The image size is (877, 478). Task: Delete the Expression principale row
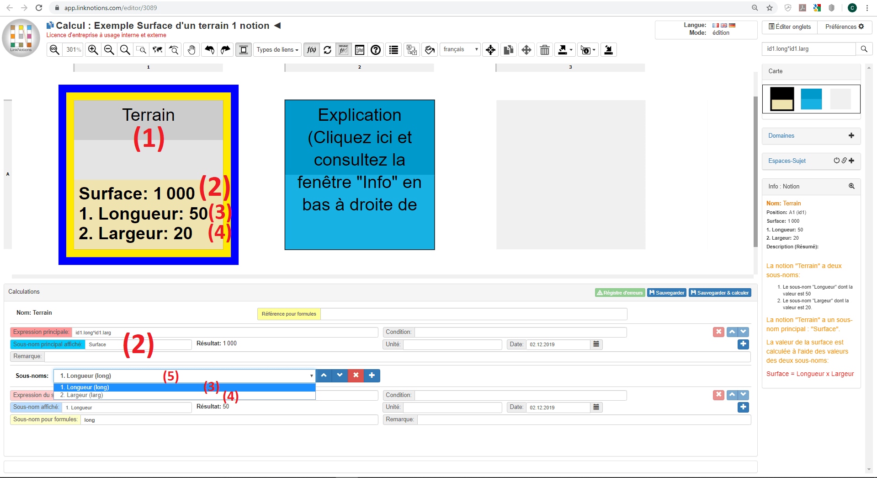(x=718, y=332)
